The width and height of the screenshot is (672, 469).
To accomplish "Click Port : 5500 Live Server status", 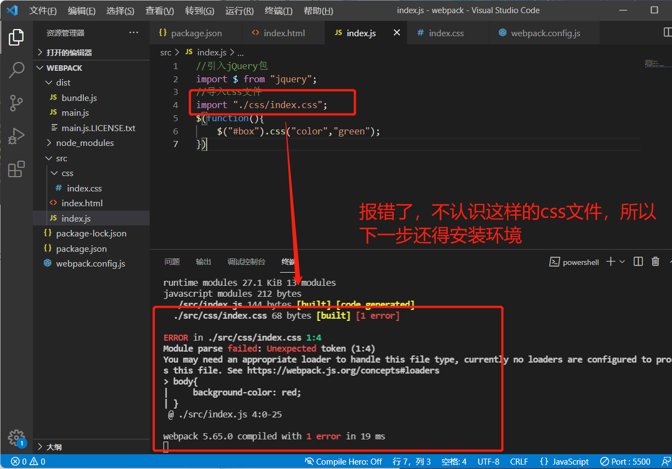I will (x=625, y=462).
